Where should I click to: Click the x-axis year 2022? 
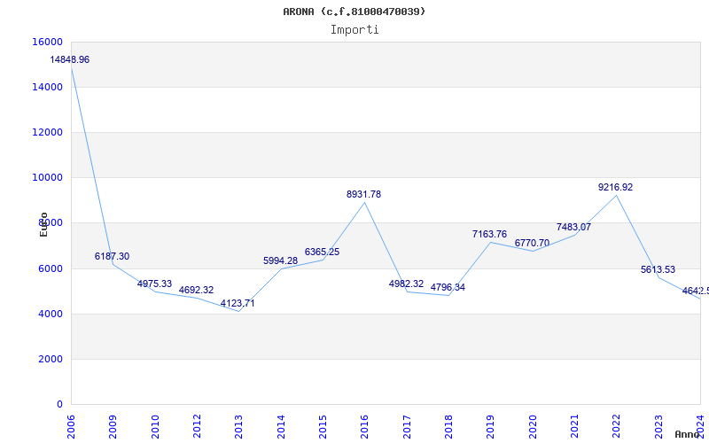[616, 427]
